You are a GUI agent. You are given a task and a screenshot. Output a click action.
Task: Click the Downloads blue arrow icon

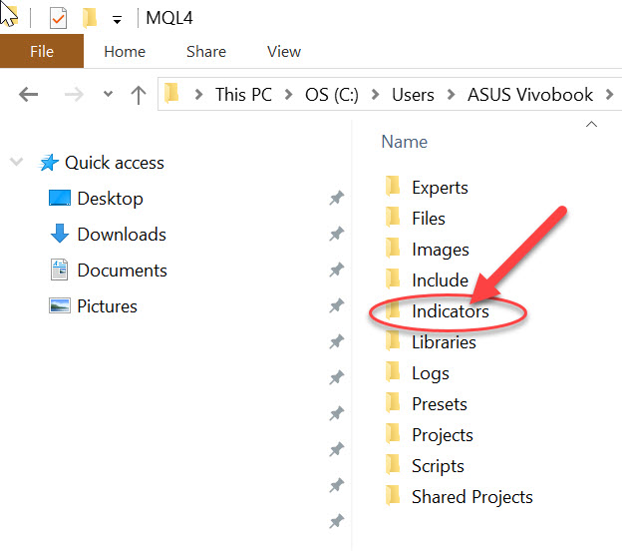(x=60, y=234)
